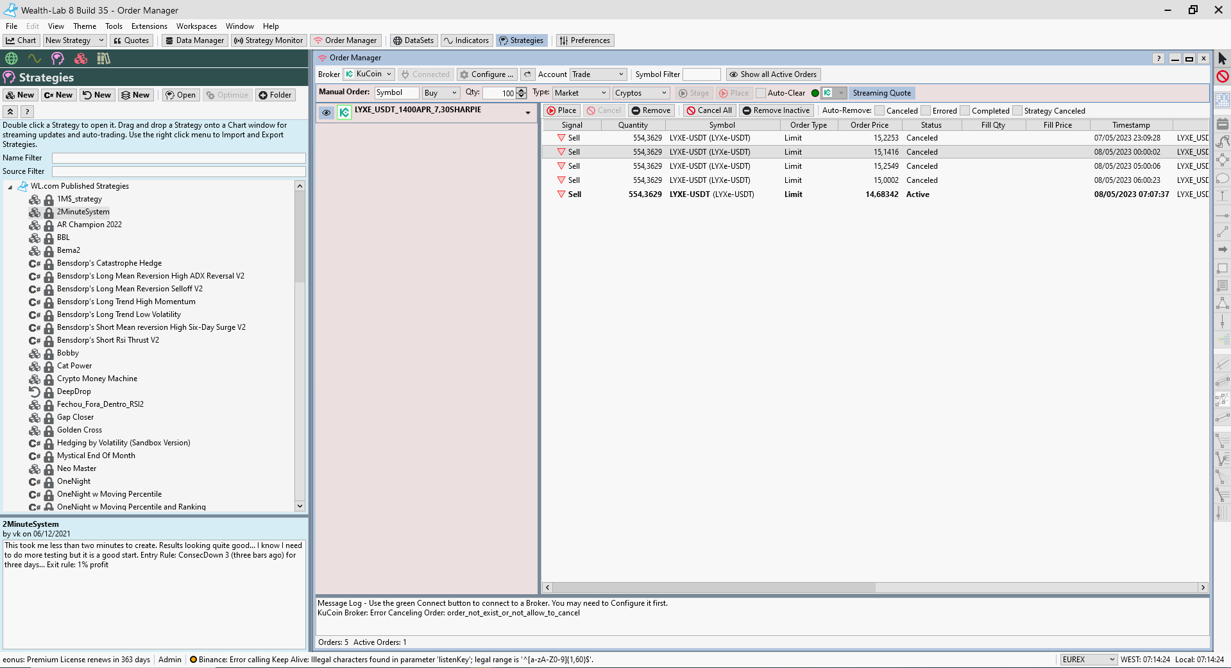Click the refresh accounts icon next to Configure

(x=527, y=74)
